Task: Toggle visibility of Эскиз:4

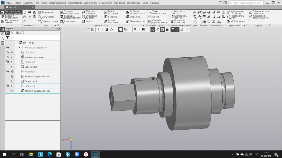Action: (x=8, y=86)
